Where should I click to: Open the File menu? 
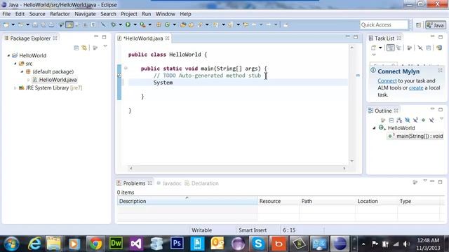[6, 14]
